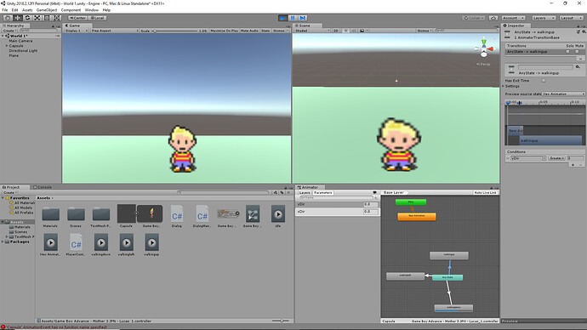The height and width of the screenshot is (330, 587).
Task: Click the Mute Audio button
Action: click(x=249, y=31)
